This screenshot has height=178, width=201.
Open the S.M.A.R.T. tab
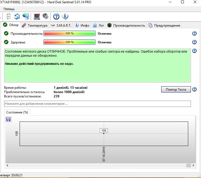61,26
